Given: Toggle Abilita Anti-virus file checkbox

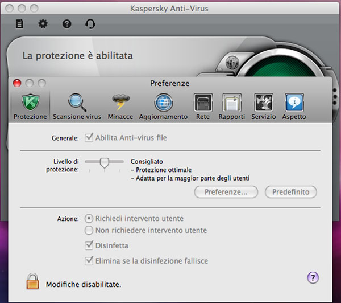Looking at the screenshot, I should tap(89, 138).
